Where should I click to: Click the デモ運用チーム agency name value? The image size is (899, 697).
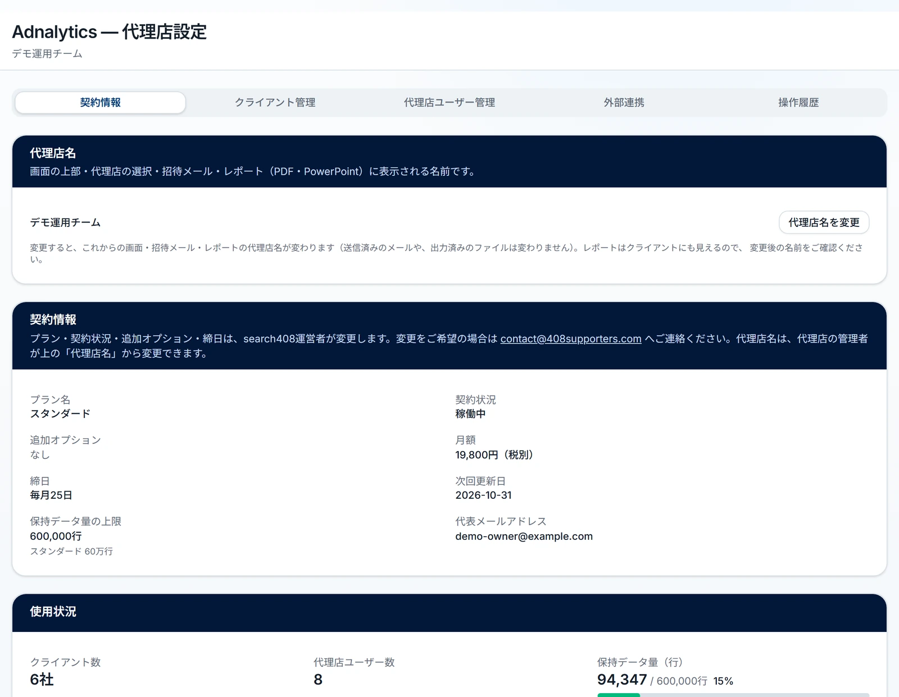65,222
